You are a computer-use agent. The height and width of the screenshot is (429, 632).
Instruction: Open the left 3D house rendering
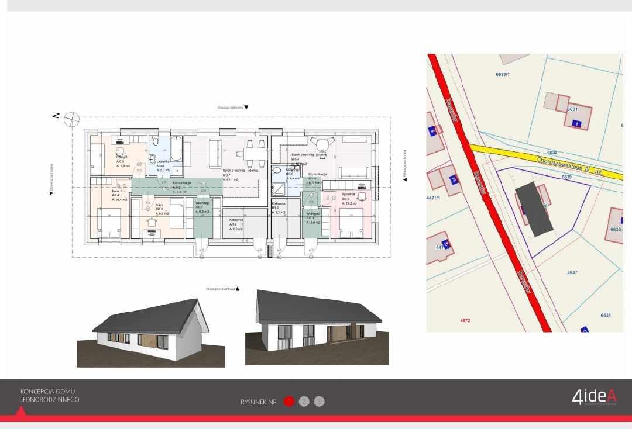[x=151, y=333]
